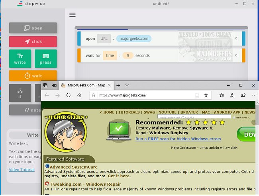Remove the open URL step
This screenshot has height=196, width=259.
(x=236, y=39)
